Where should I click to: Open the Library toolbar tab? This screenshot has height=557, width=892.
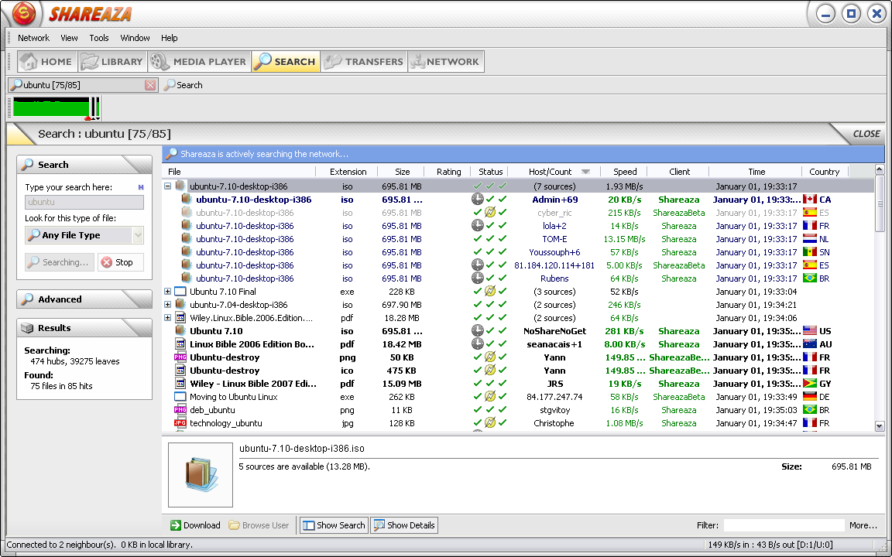[112, 61]
